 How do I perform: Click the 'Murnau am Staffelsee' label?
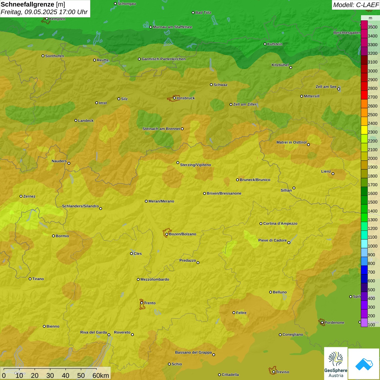(173, 27)
